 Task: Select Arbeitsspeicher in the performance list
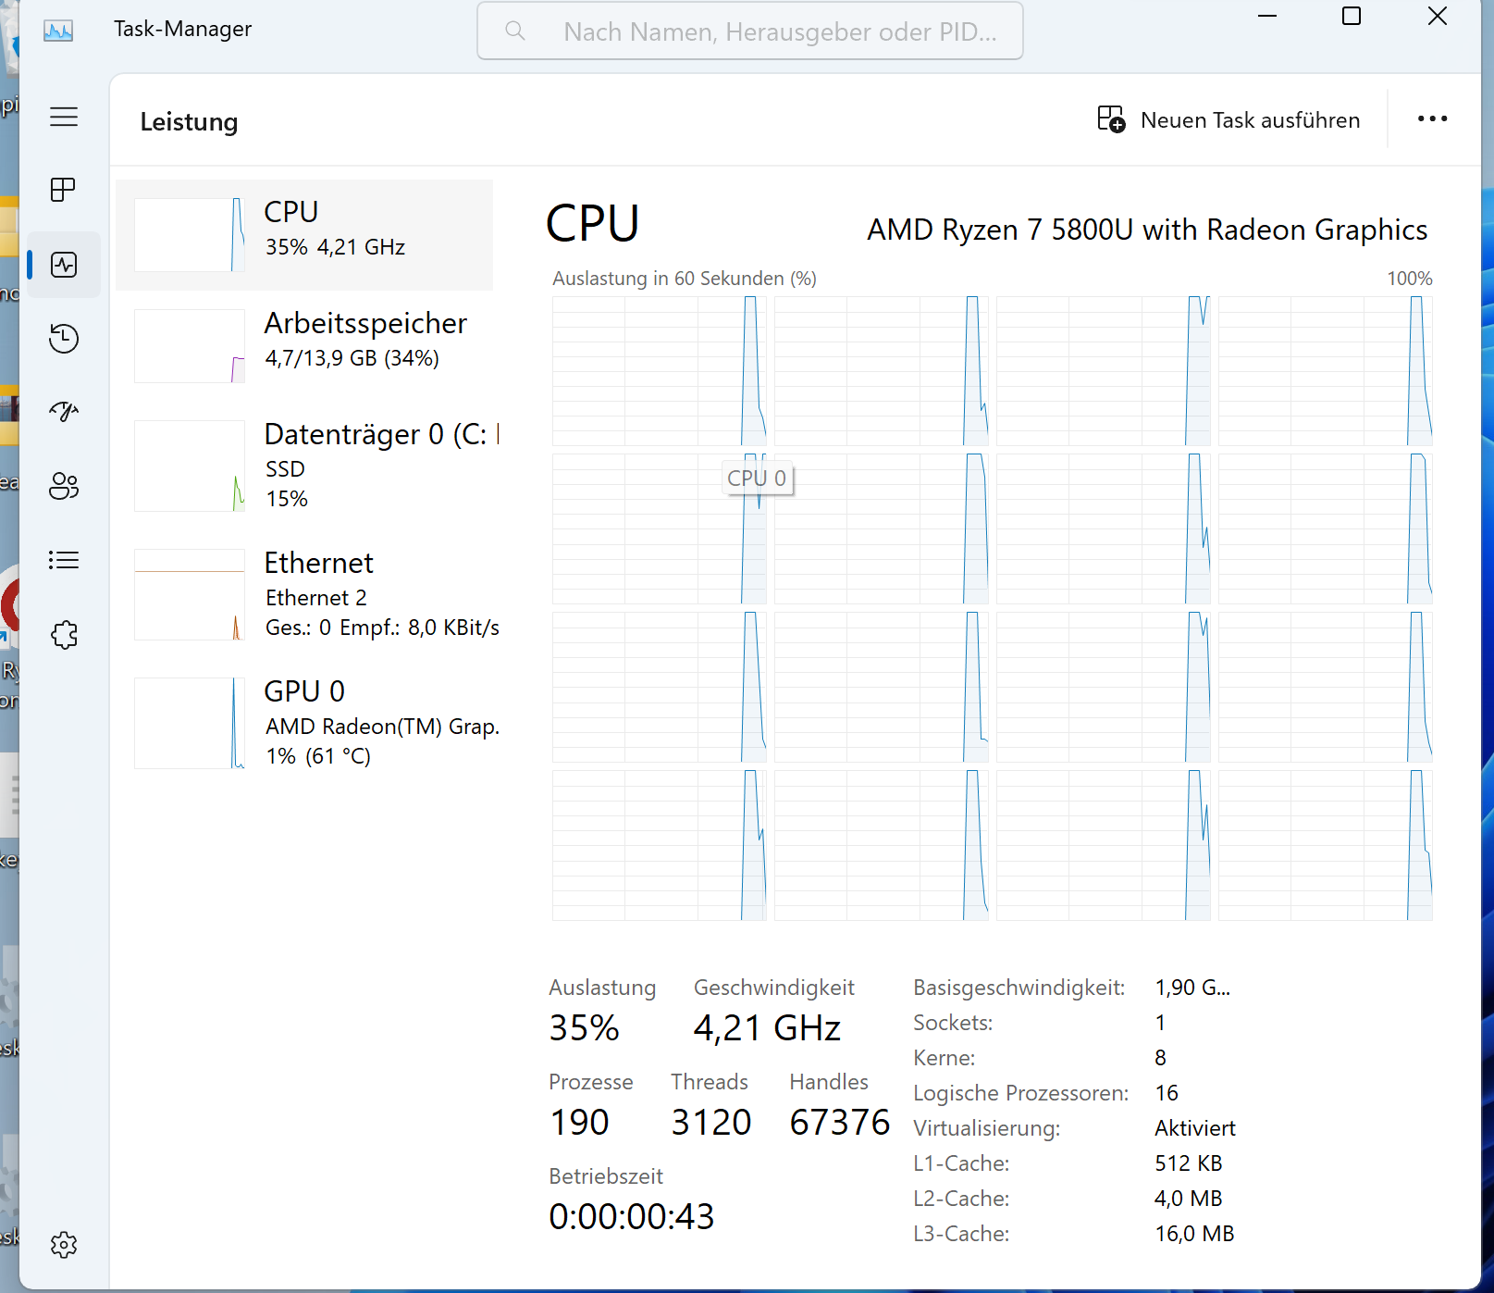[x=304, y=345]
